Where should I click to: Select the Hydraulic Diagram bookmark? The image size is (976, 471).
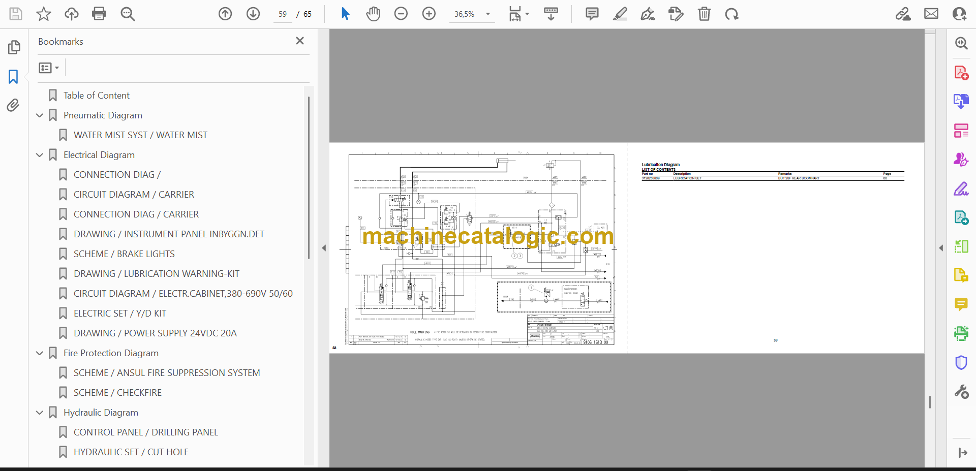(101, 413)
